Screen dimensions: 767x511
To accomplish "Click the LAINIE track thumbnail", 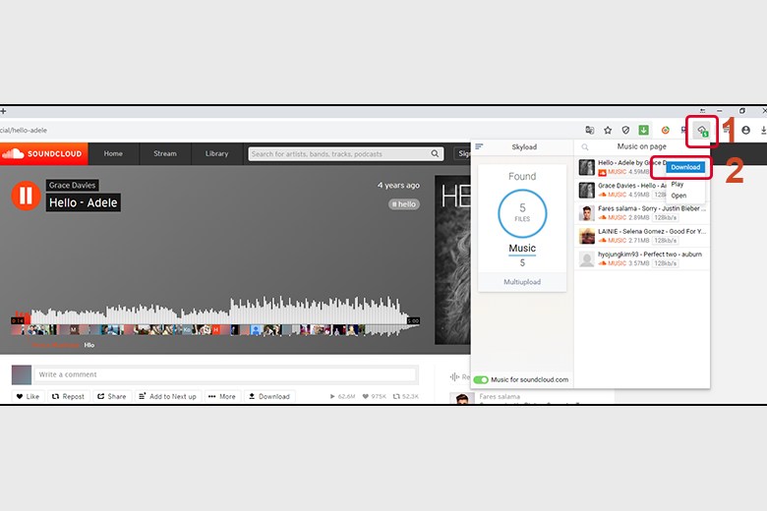I will (x=586, y=236).
